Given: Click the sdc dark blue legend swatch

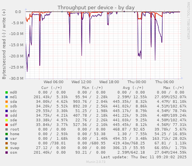Looking at the screenshot, I should [x=7, y=111].
